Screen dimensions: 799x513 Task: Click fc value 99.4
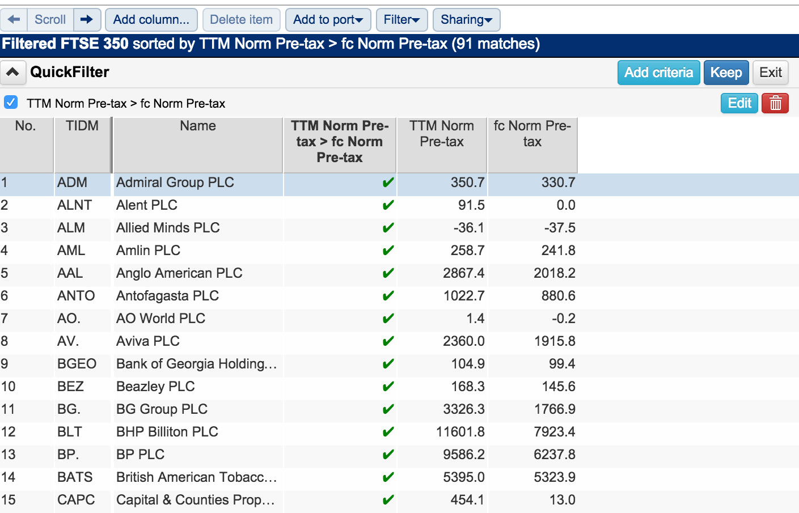coord(562,364)
